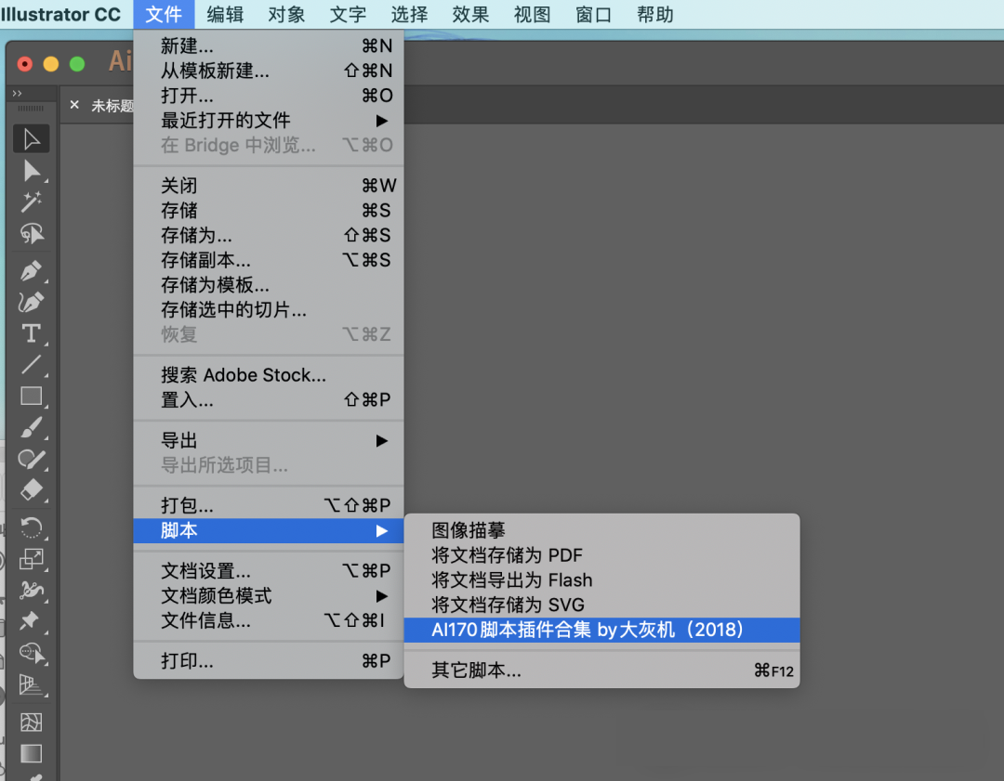The height and width of the screenshot is (781, 1004).
Task: Open the 效果 menu
Action: pyautogui.click(x=470, y=14)
